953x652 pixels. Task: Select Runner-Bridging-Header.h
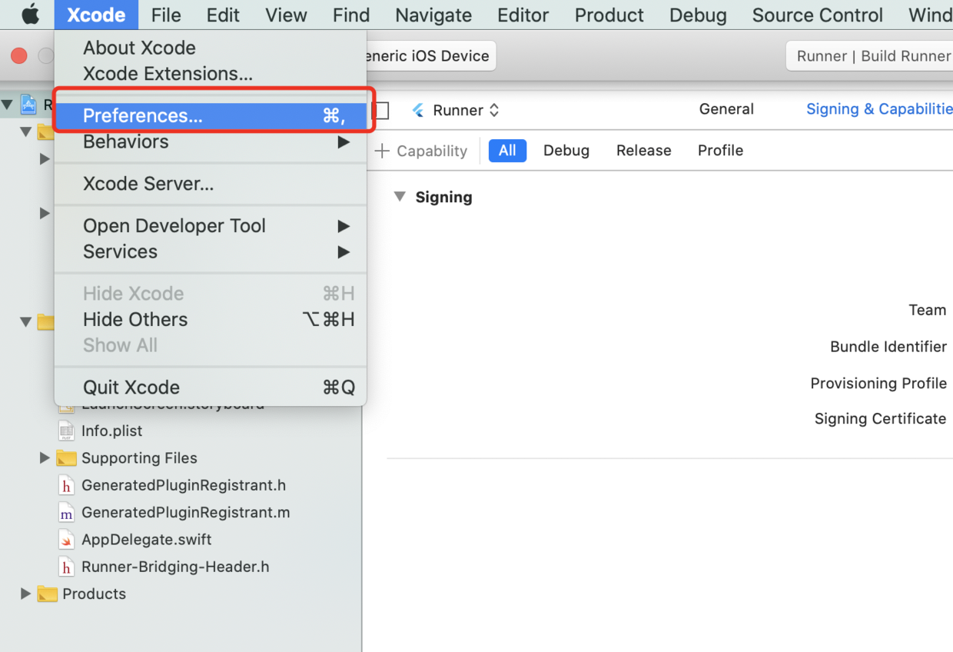[175, 567]
